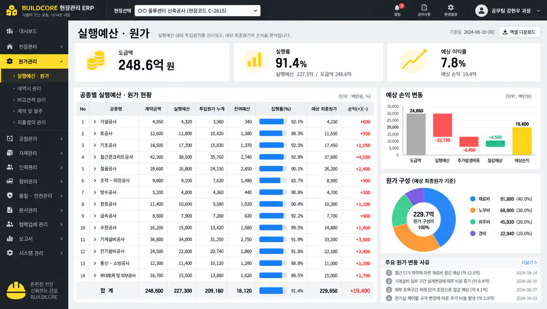Click the 기준일 2024-08-20 date text
This screenshot has width=547, height=309.
(472, 32)
